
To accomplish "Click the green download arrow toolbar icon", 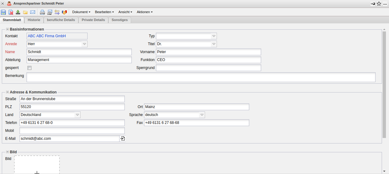I will pyautogui.click(x=18, y=12).
